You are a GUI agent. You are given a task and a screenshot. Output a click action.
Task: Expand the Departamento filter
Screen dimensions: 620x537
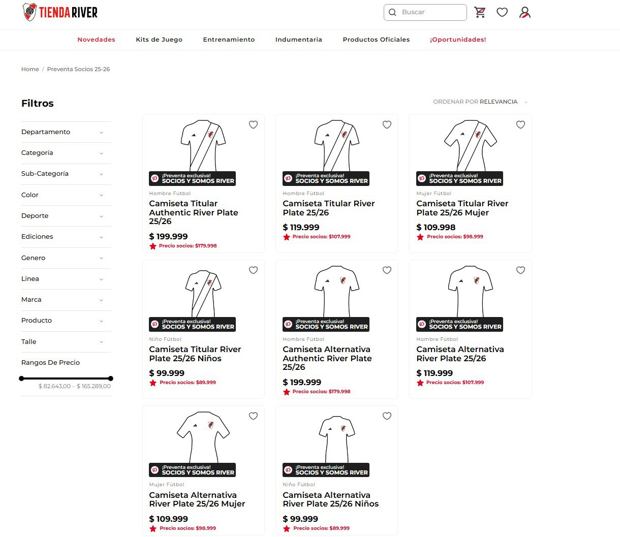point(66,132)
